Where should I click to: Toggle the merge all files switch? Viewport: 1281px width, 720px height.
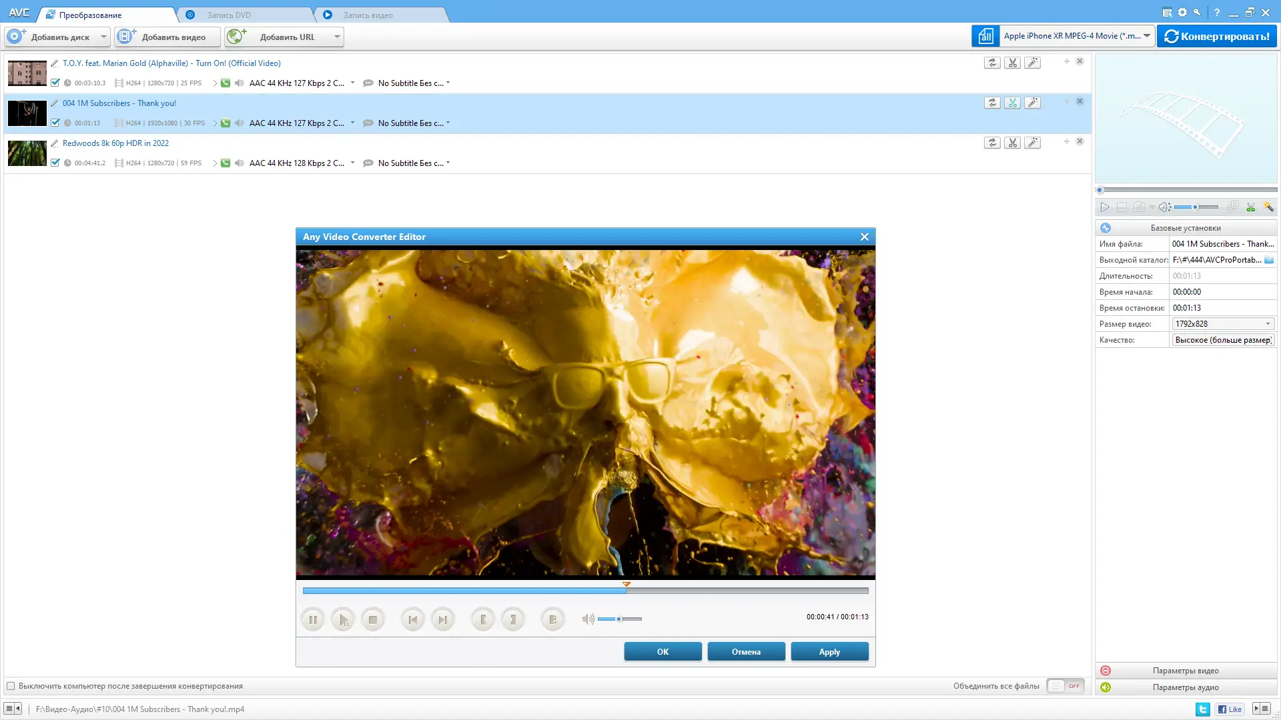pyautogui.click(x=1065, y=686)
